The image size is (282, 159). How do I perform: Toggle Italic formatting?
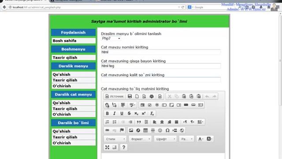click(115, 114)
